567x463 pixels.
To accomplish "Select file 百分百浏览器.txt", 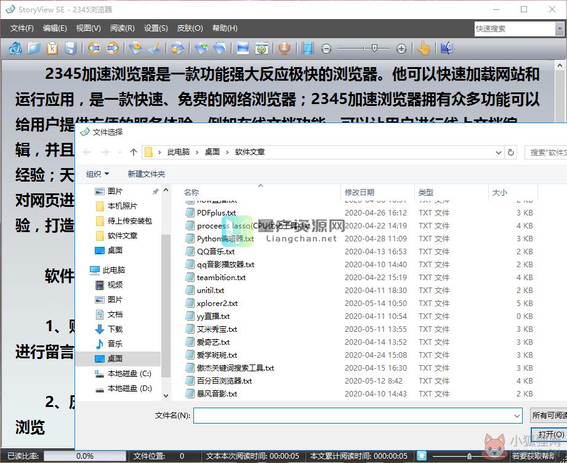I will pos(219,381).
